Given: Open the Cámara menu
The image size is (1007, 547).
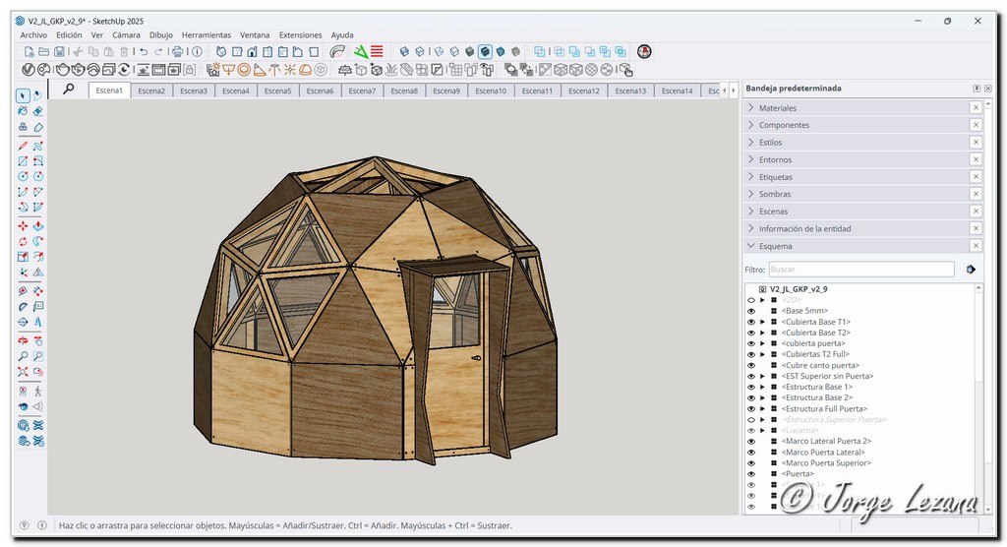Looking at the screenshot, I should [126, 34].
